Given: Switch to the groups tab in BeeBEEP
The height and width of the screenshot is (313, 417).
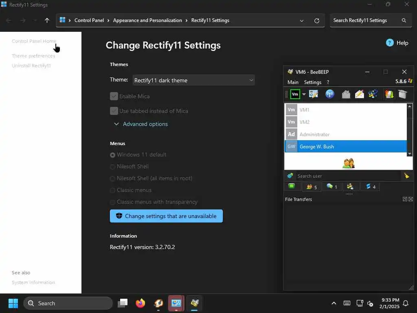Looking at the screenshot, I should pos(350,187).
